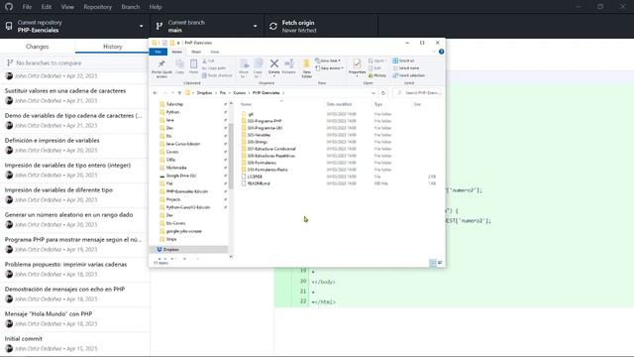
Task: Select the Python folder in navigation pane
Action: point(172,112)
